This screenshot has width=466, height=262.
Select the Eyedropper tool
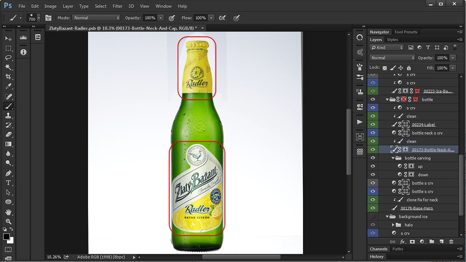click(8, 87)
